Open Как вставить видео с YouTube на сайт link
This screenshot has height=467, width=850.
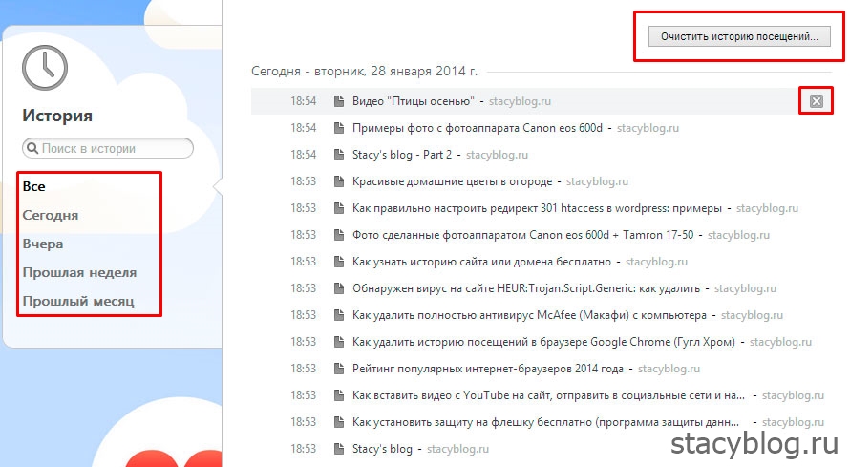pos(548,395)
